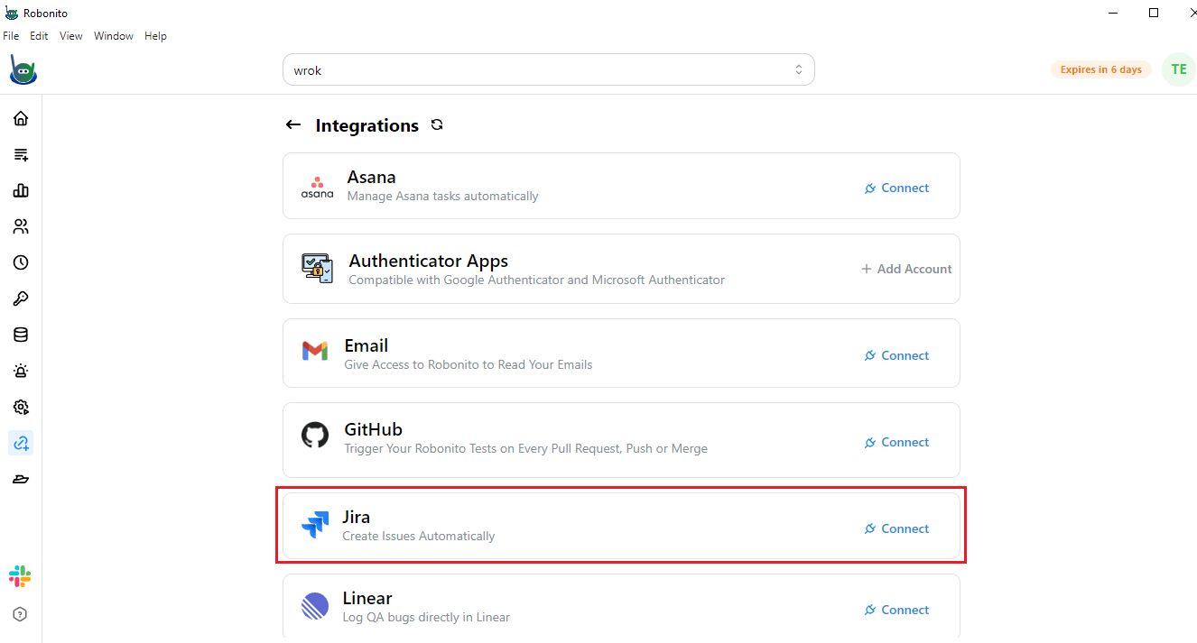Open the TE user avatar

click(1178, 69)
